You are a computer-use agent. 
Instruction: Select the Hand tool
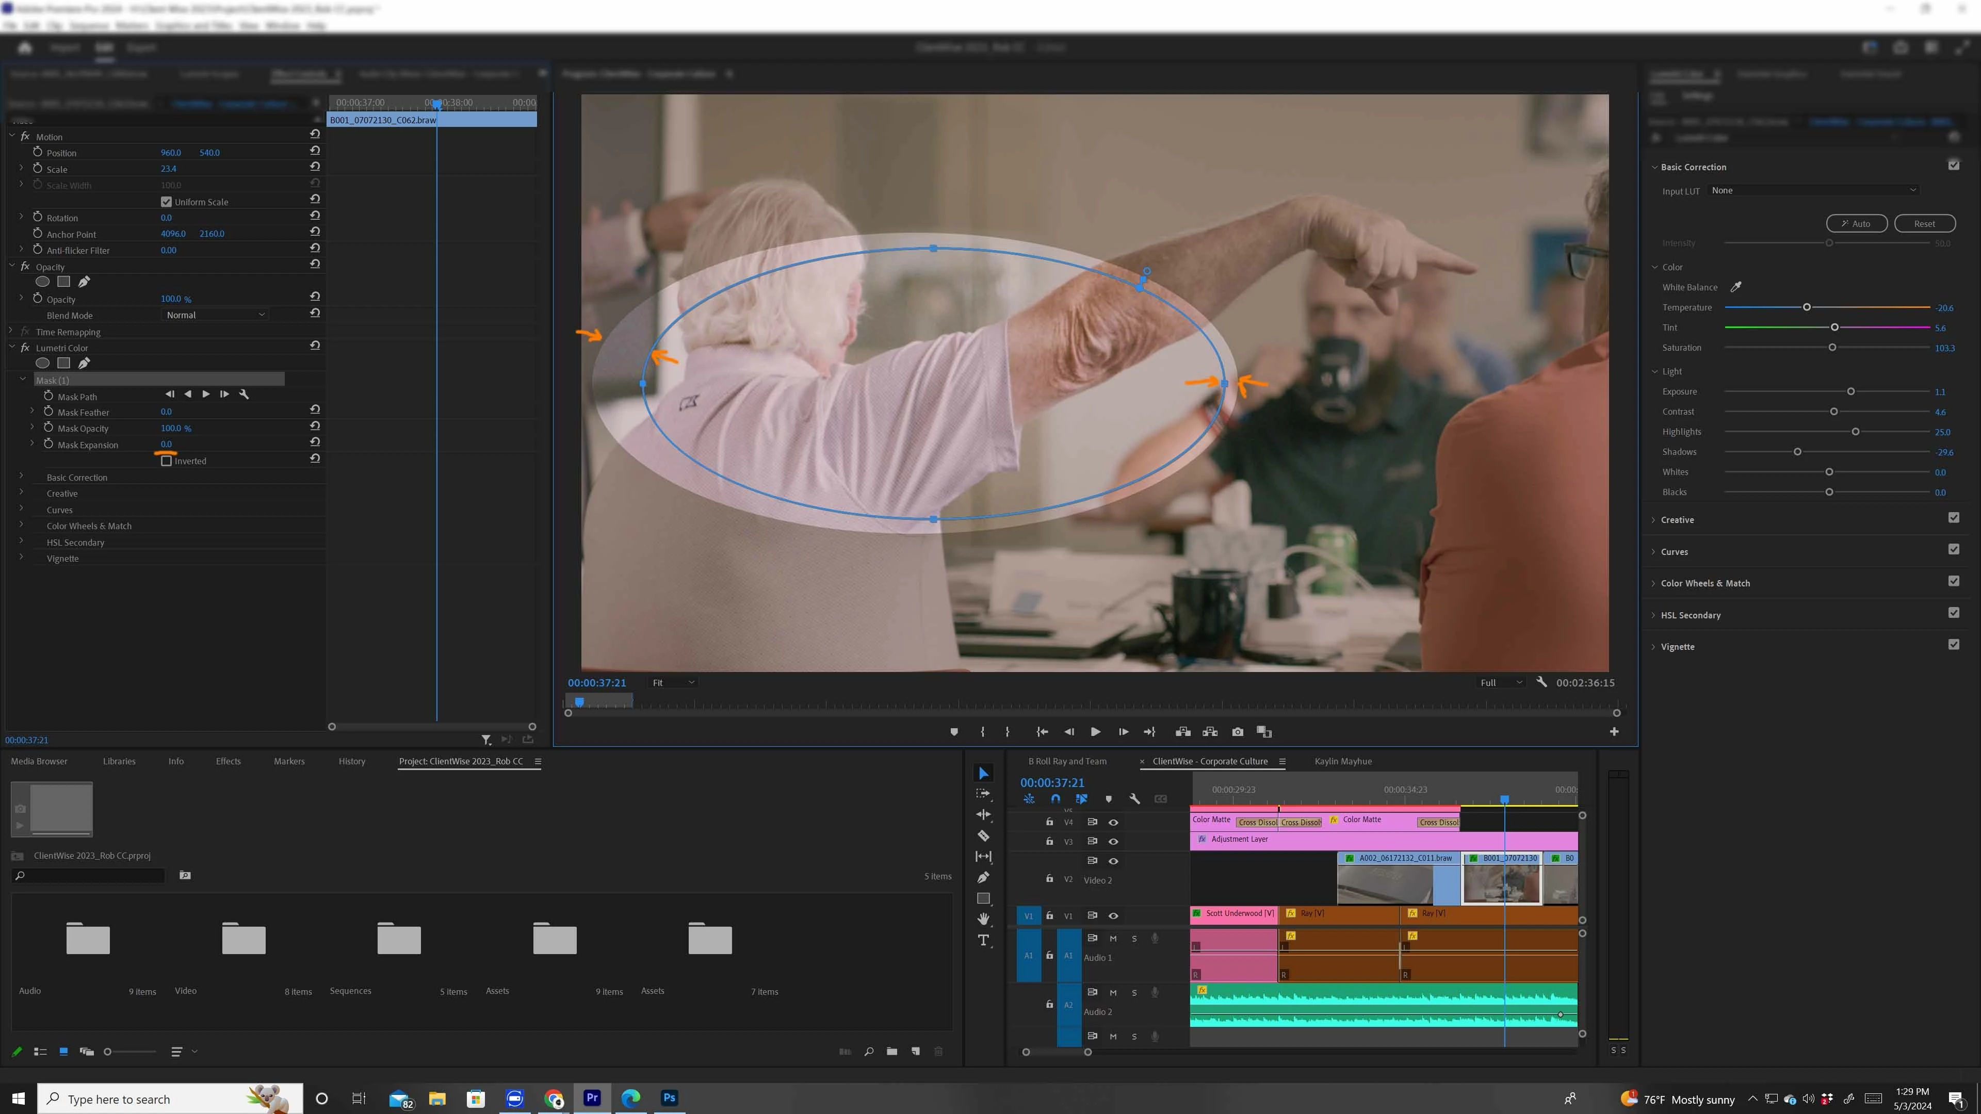[983, 919]
